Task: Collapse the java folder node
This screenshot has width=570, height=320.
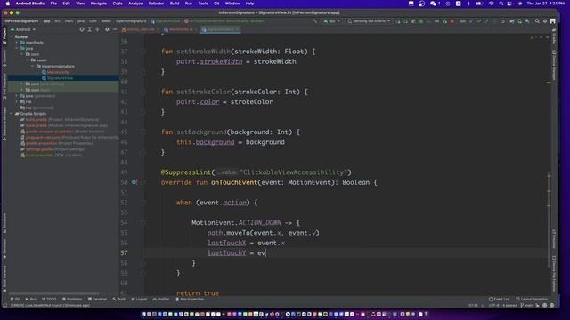Action: pyautogui.click(x=17, y=48)
